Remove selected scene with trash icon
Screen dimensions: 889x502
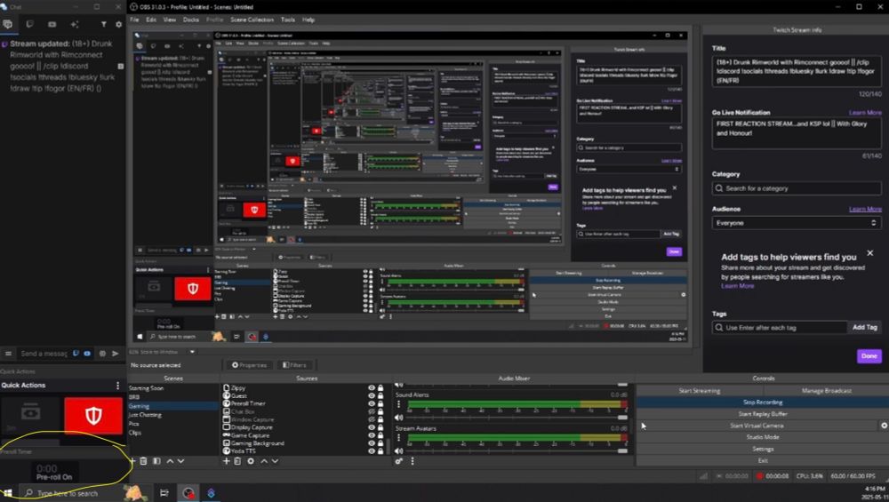point(143,461)
